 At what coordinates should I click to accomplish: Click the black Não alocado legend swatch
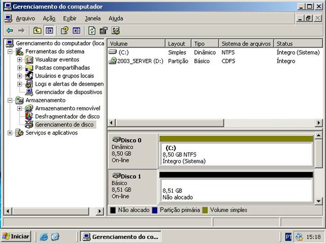tap(113, 210)
